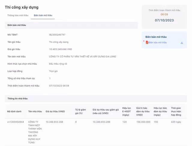This screenshot has height=146, width=192.
Task: Click the Mã định danh column header
Action: pyautogui.click(x=14, y=112)
